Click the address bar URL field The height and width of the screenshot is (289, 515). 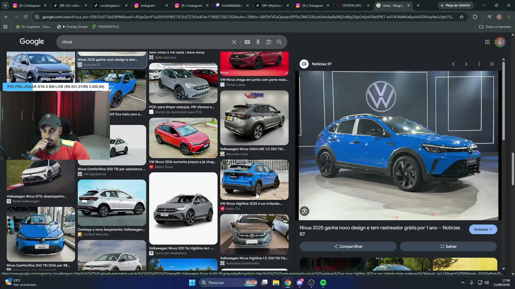tap(248, 17)
